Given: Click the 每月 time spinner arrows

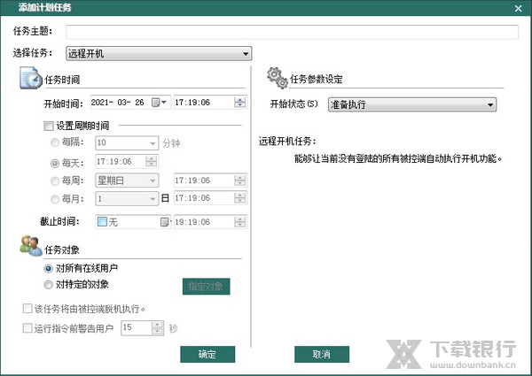Looking at the screenshot, I should click(240, 198).
